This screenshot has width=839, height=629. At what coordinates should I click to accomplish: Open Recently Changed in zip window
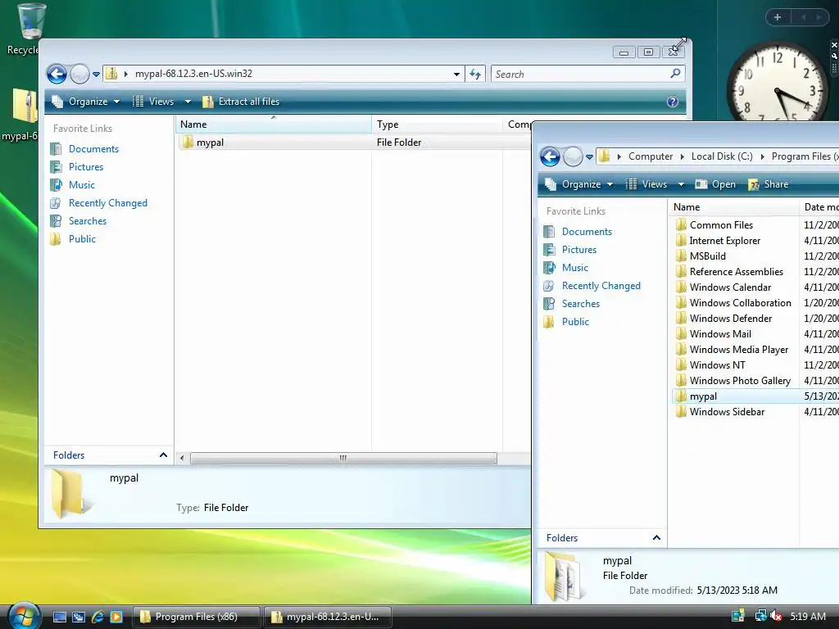pyautogui.click(x=107, y=203)
